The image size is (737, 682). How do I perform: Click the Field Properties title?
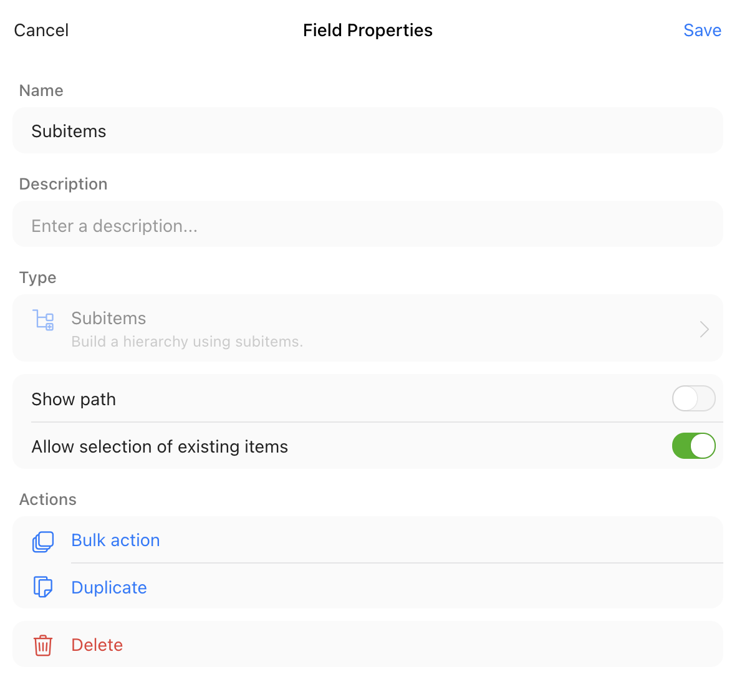coord(367,30)
